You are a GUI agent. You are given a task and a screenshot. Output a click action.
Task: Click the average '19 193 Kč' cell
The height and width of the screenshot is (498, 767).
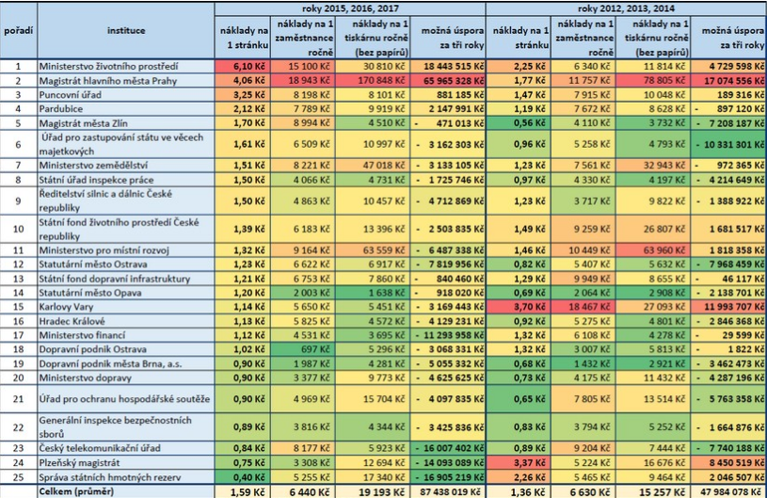coord(373,491)
